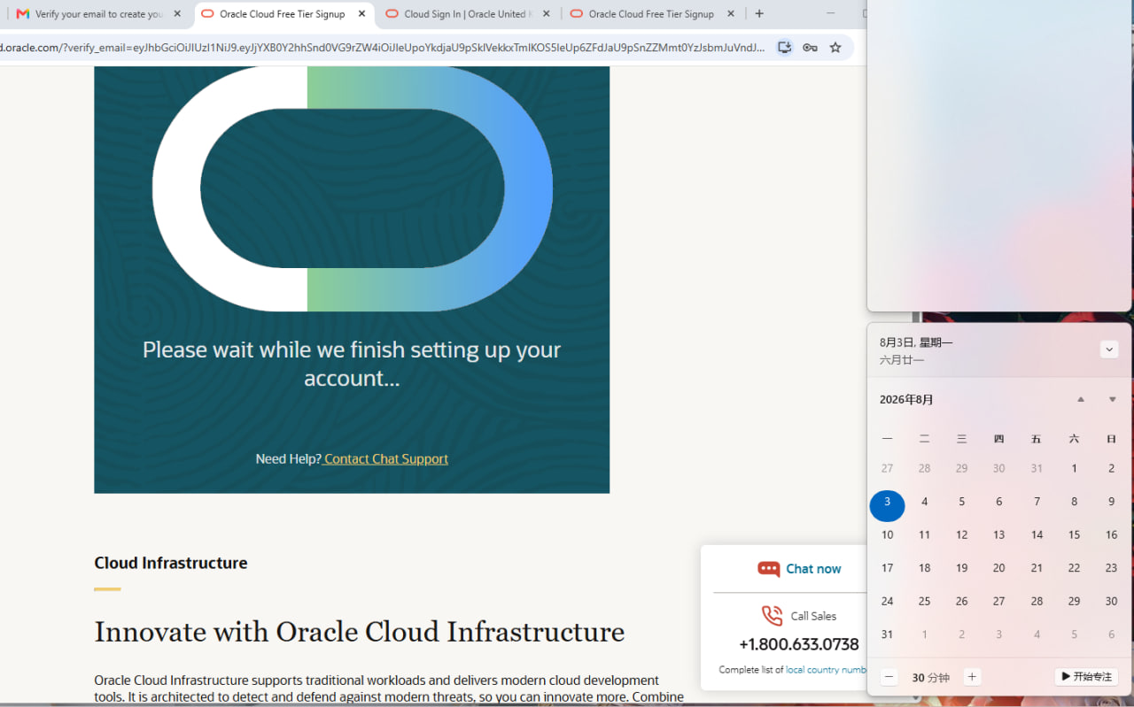Viewport: 1134px width, 707px height.
Task: Open the Cloud Sign In | Oracle tab
Action: click(x=467, y=14)
